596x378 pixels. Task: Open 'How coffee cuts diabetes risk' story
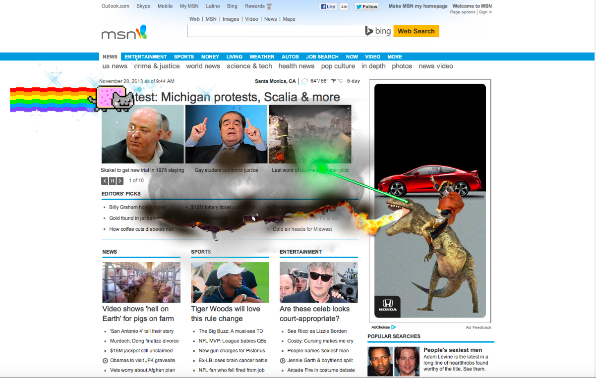(141, 229)
